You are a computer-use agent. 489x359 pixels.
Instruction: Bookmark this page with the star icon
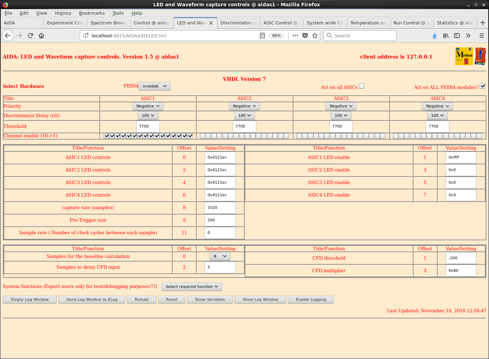click(x=315, y=36)
